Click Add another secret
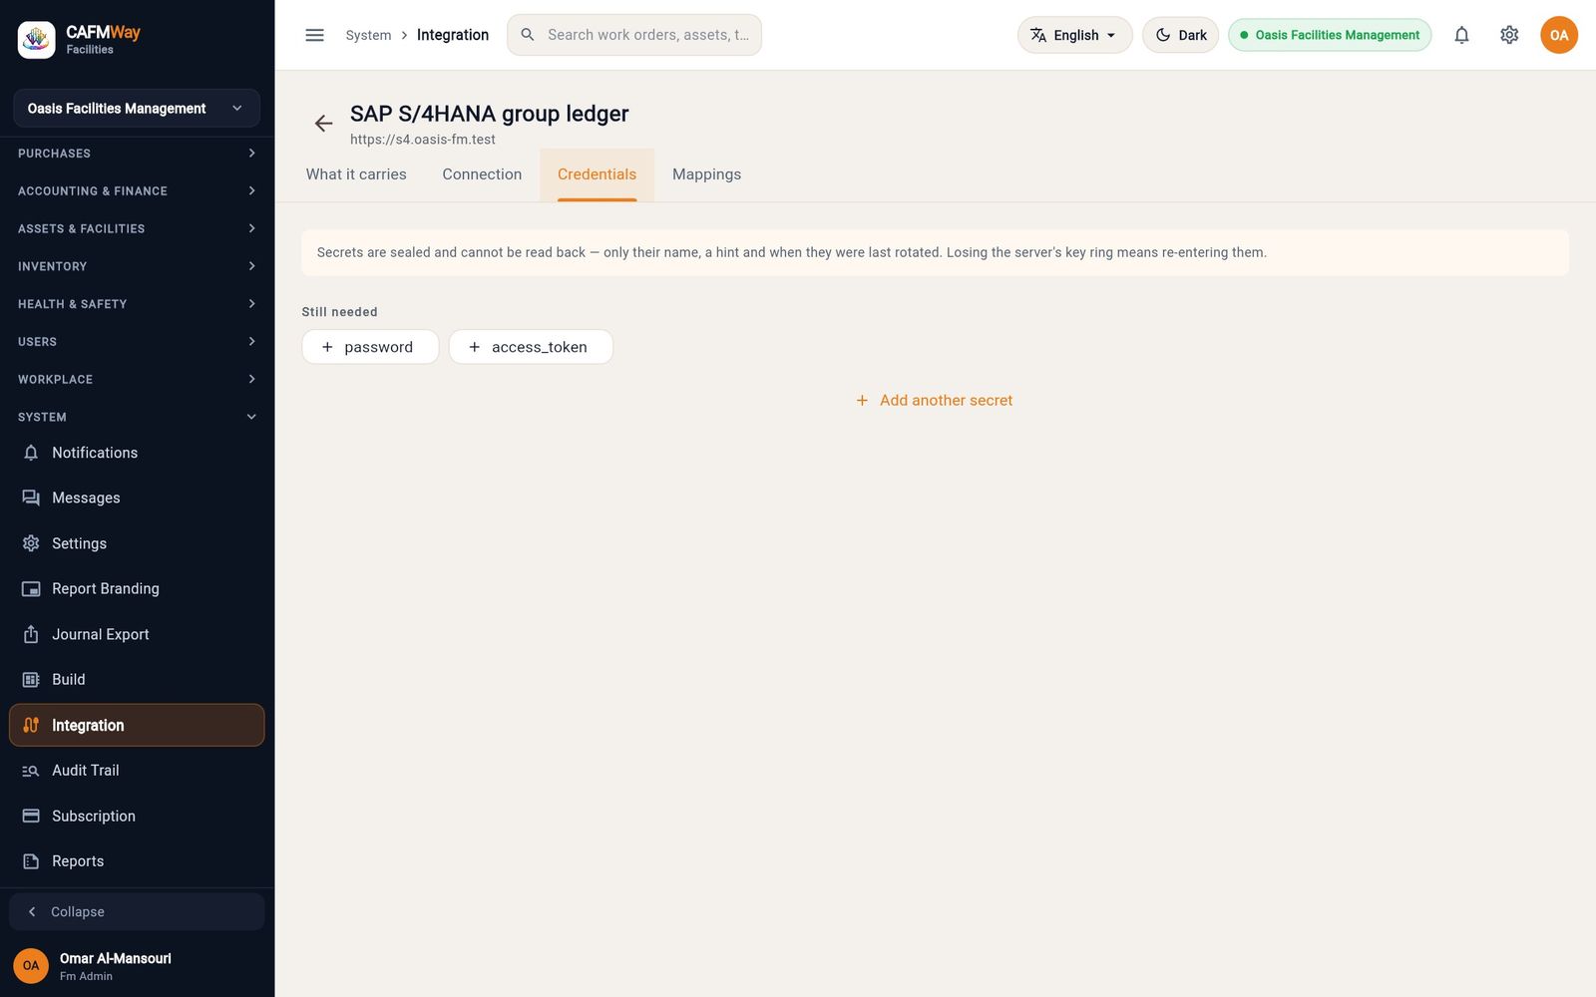Screen dimensions: 1596x997 point(935,400)
